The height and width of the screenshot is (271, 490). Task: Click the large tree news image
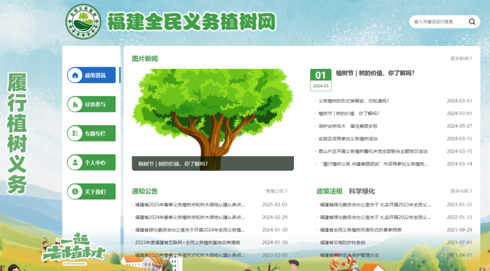coord(213,120)
